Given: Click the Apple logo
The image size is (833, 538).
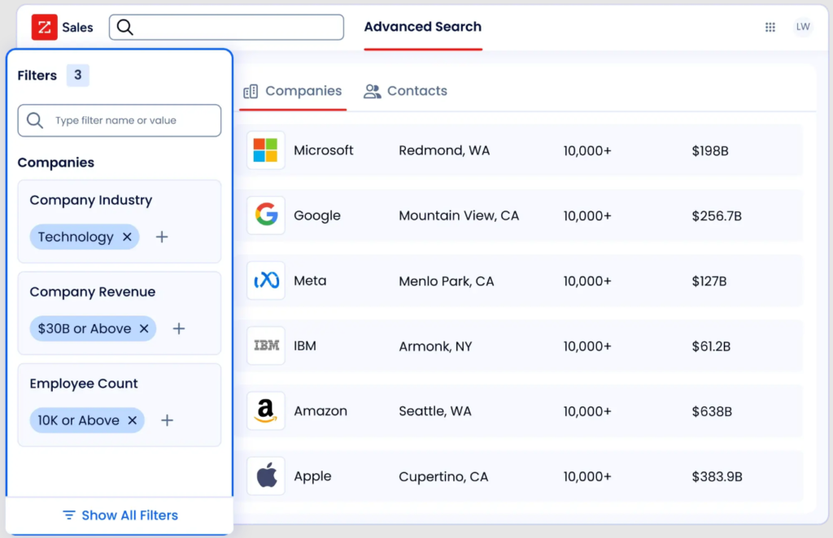Looking at the screenshot, I should tap(266, 476).
